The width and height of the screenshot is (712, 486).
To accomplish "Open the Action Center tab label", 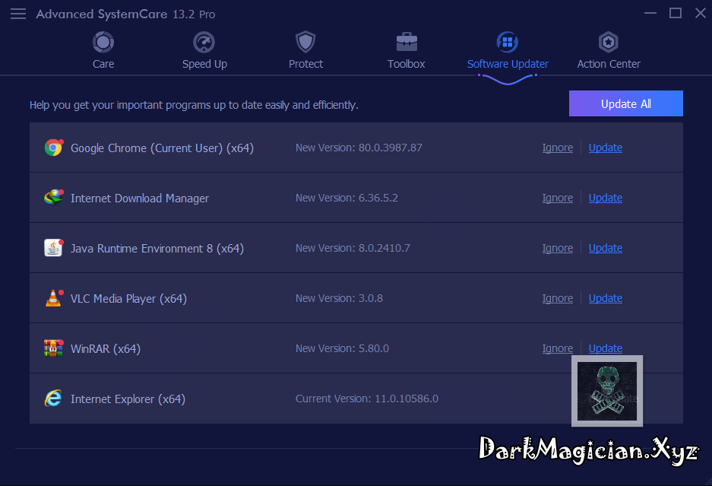I will pyautogui.click(x=609, y=64).
